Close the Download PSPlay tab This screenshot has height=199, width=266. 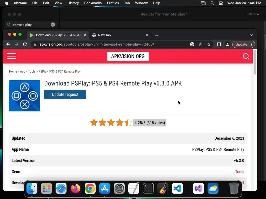(x=85, y=35)
